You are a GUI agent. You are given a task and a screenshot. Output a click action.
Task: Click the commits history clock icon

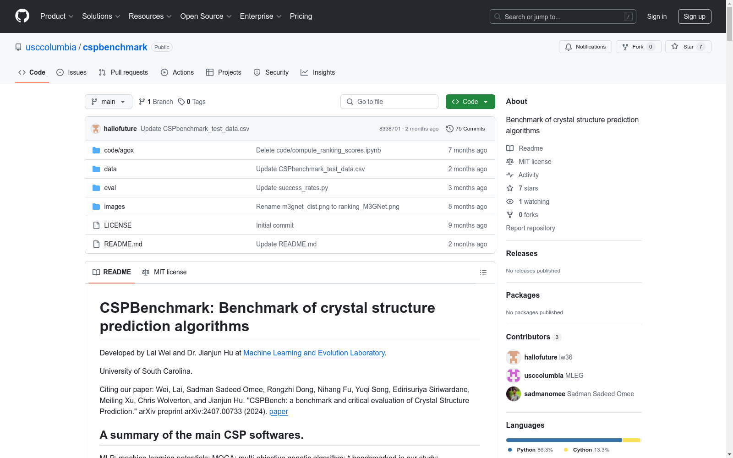coord(450,129)
